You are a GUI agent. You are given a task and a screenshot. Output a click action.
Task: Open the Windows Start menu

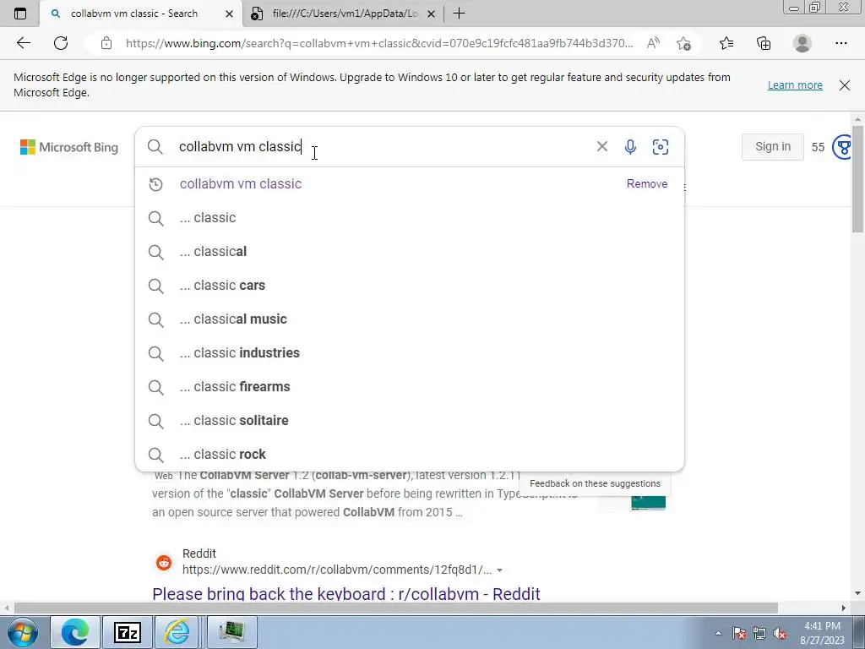tap(22, 632)
